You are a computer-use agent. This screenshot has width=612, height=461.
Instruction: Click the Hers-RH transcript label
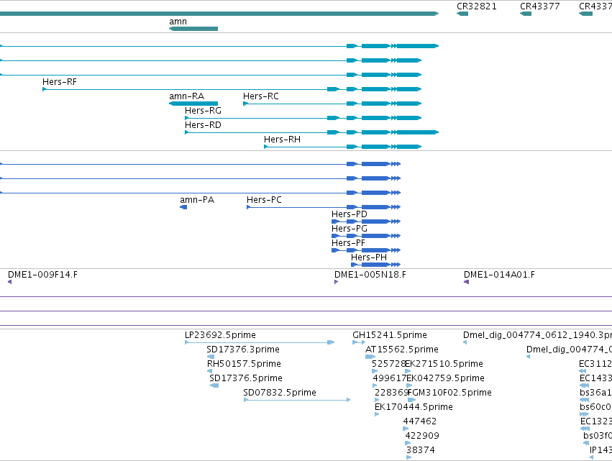(282, 140)
